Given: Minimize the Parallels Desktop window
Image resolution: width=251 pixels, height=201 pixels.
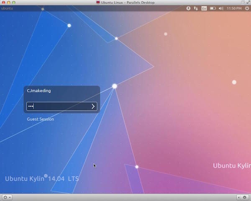Looking at the screenshot, I should 9,3.
